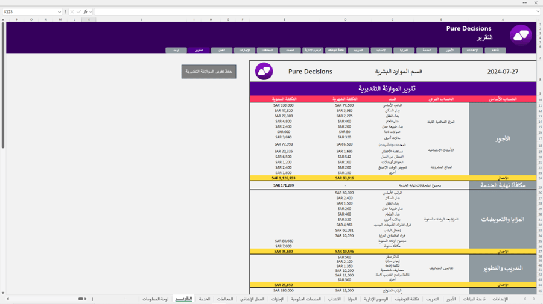Image resolution: width=543 pixels, height=304 pixels.
Task: Open the Name Box dropdown arrow
Action: click(59, 12)
